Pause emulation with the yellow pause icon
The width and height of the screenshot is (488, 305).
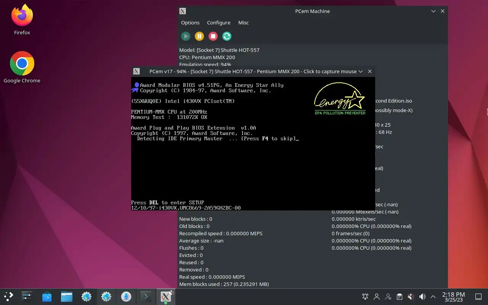point(199,36)
